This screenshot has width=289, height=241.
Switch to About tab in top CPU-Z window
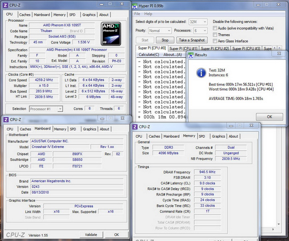coord(104,15)
